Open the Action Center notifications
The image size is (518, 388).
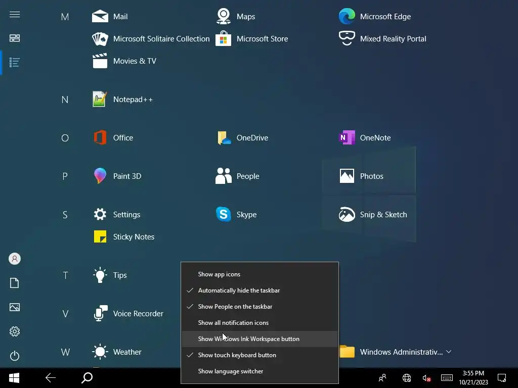coord(502,378)
